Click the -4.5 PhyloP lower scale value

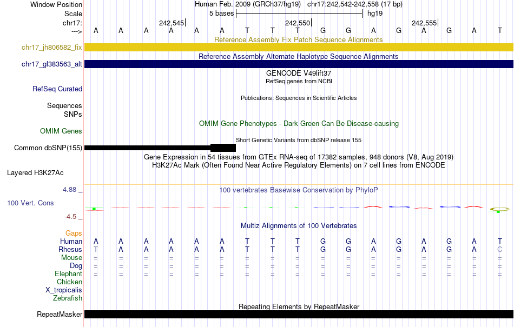70,217
